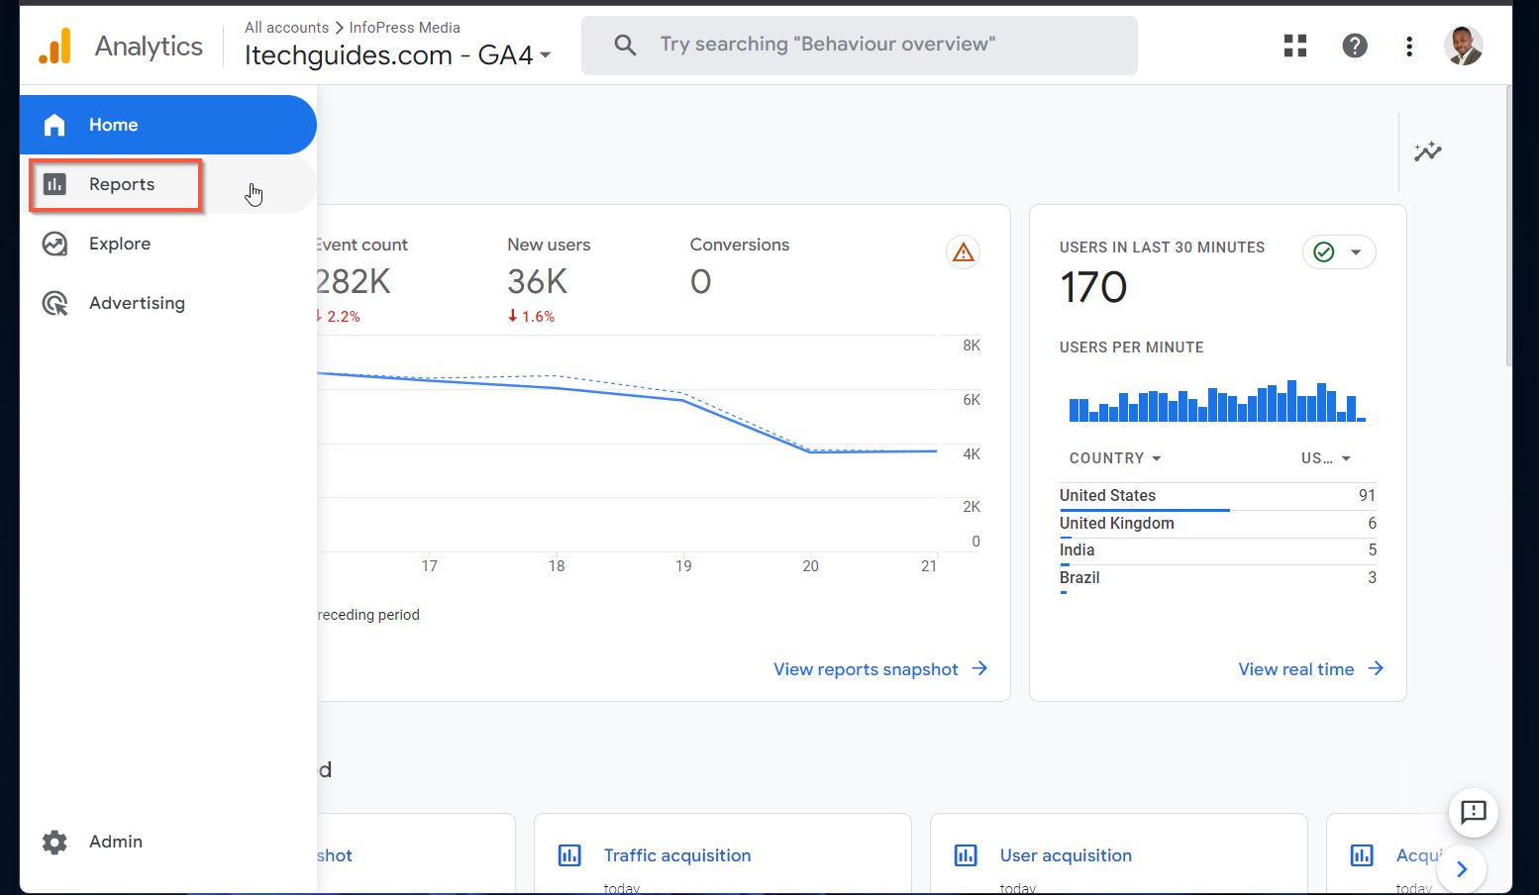Select the New users metric
This screenshot has width=1539, height=895.
coord(549,281)
